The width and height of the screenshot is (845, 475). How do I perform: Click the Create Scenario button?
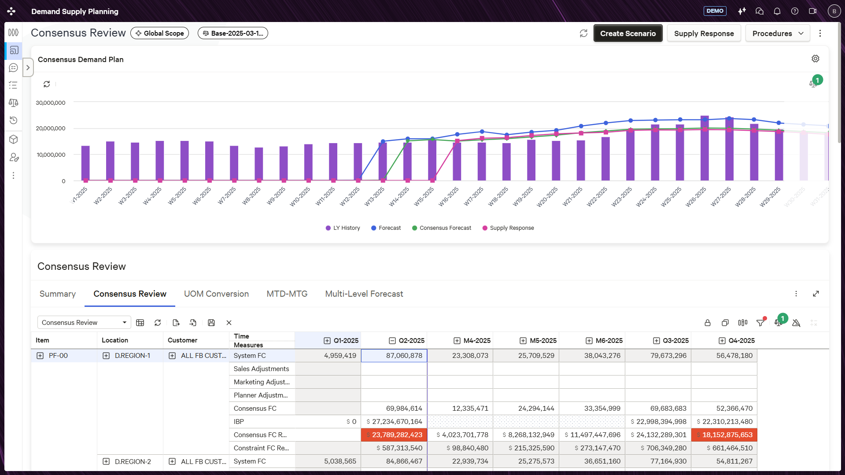[627, 33]
